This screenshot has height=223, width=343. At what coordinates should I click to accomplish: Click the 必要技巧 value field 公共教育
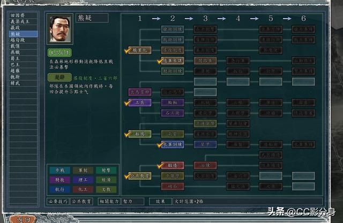[82, 202]
